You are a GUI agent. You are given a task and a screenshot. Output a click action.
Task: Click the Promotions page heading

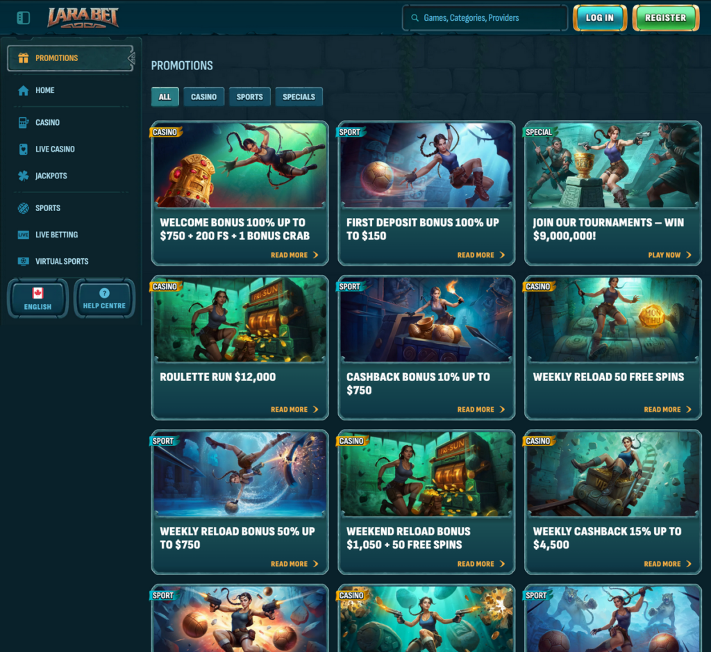point(182,66)
